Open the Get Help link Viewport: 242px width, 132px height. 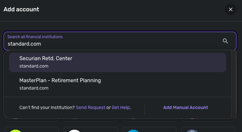(x=121, y=107)
